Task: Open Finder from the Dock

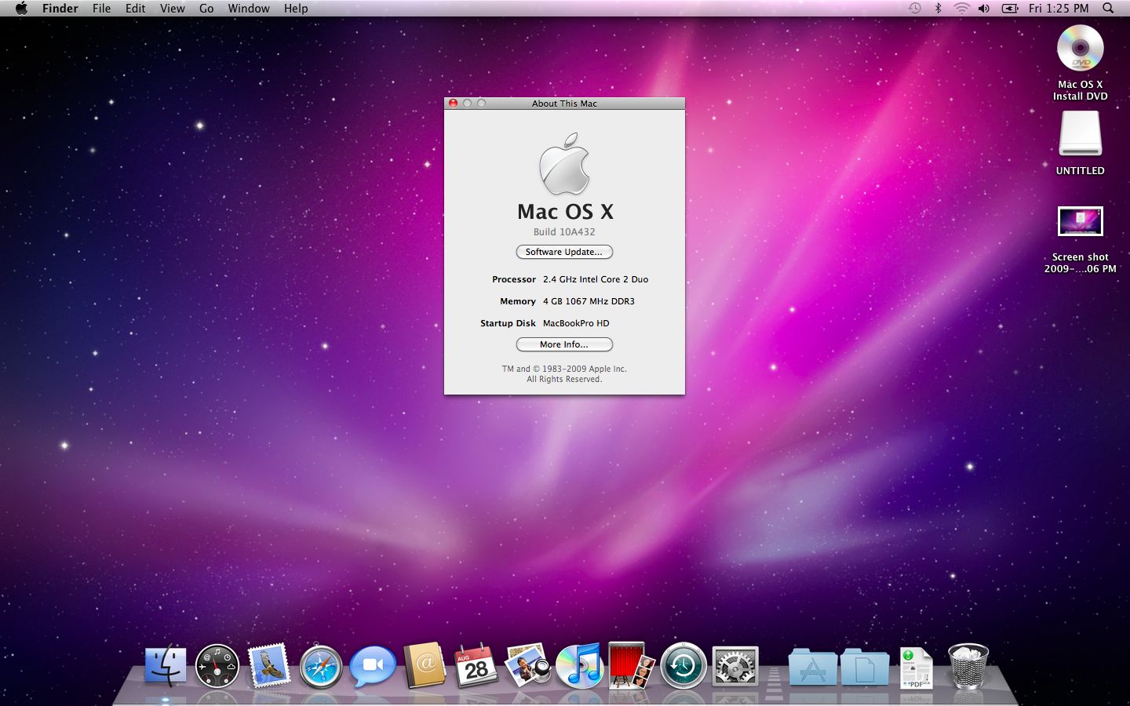Action: point(166,665)
